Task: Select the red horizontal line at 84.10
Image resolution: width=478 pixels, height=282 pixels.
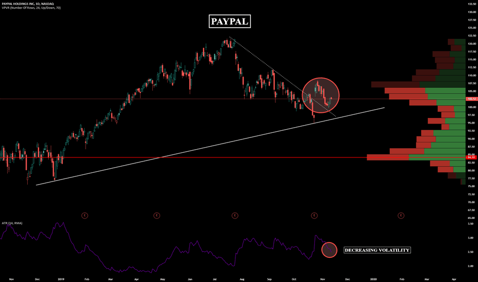Action: (233, 157)
